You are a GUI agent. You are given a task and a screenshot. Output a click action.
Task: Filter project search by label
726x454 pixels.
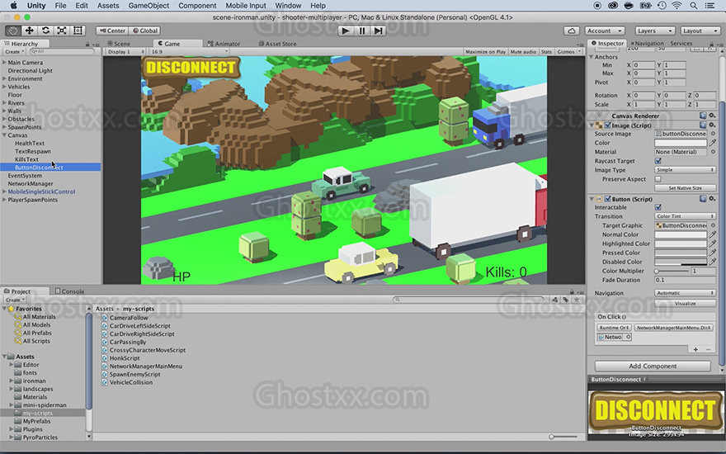click(565, 300)
